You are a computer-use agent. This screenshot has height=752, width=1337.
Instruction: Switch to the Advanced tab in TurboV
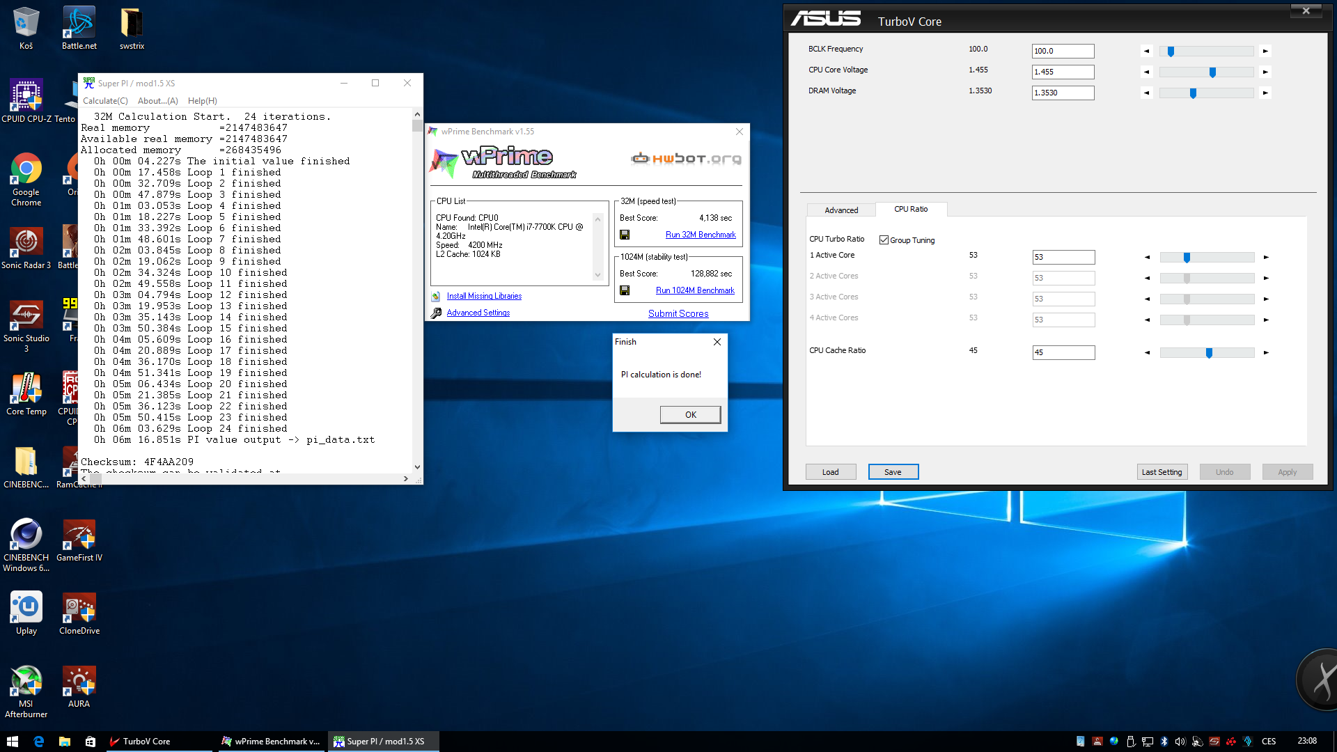pyautogui.click(x=841, y=210)
